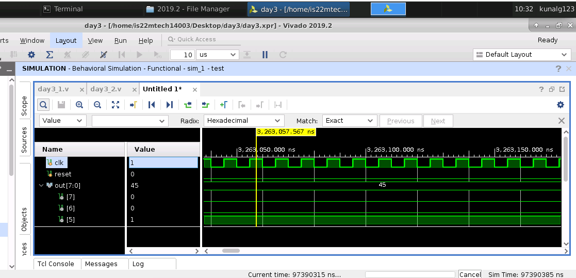
Task: Zoom out of the waveform
Action: pos(97,105)
